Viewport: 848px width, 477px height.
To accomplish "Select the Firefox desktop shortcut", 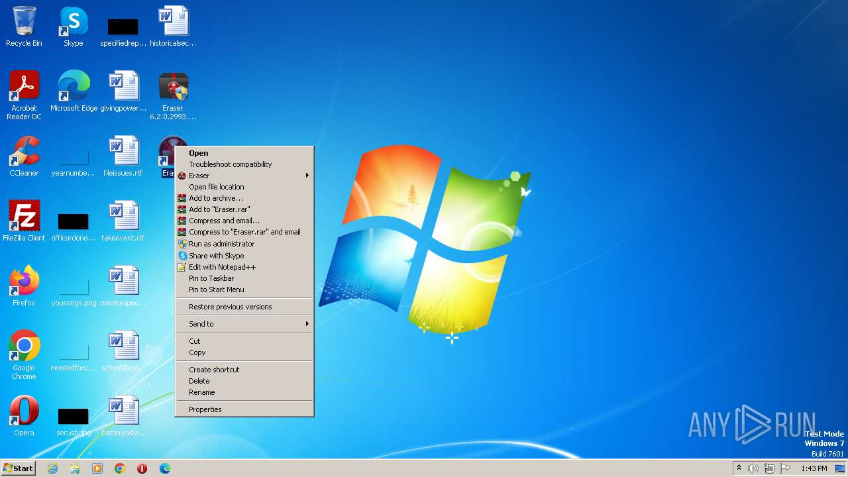I will click(x=24, y=286).
